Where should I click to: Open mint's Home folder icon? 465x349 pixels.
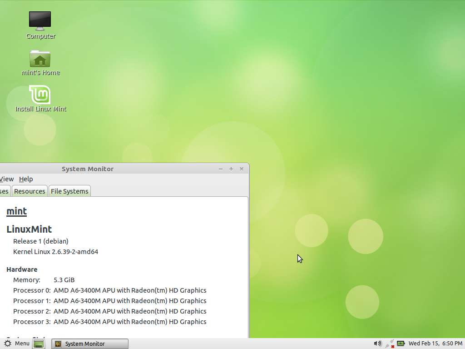pos(40,63)
